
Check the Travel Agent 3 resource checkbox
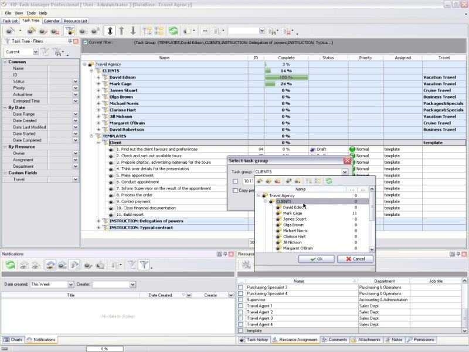coord(240,318)
